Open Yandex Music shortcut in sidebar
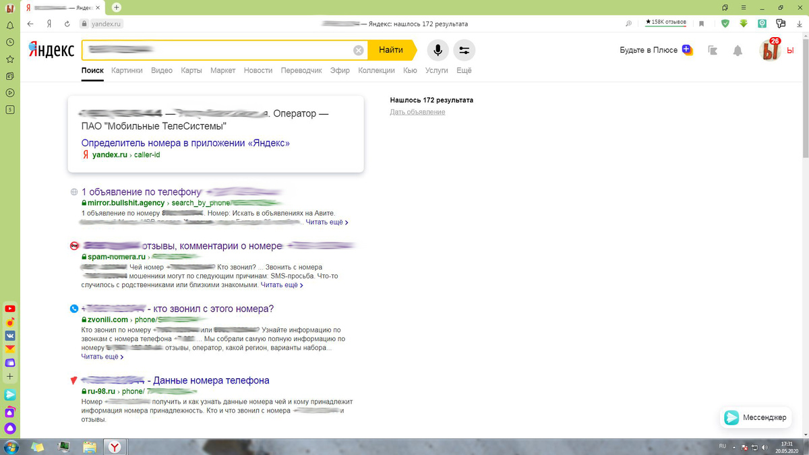 10,322
